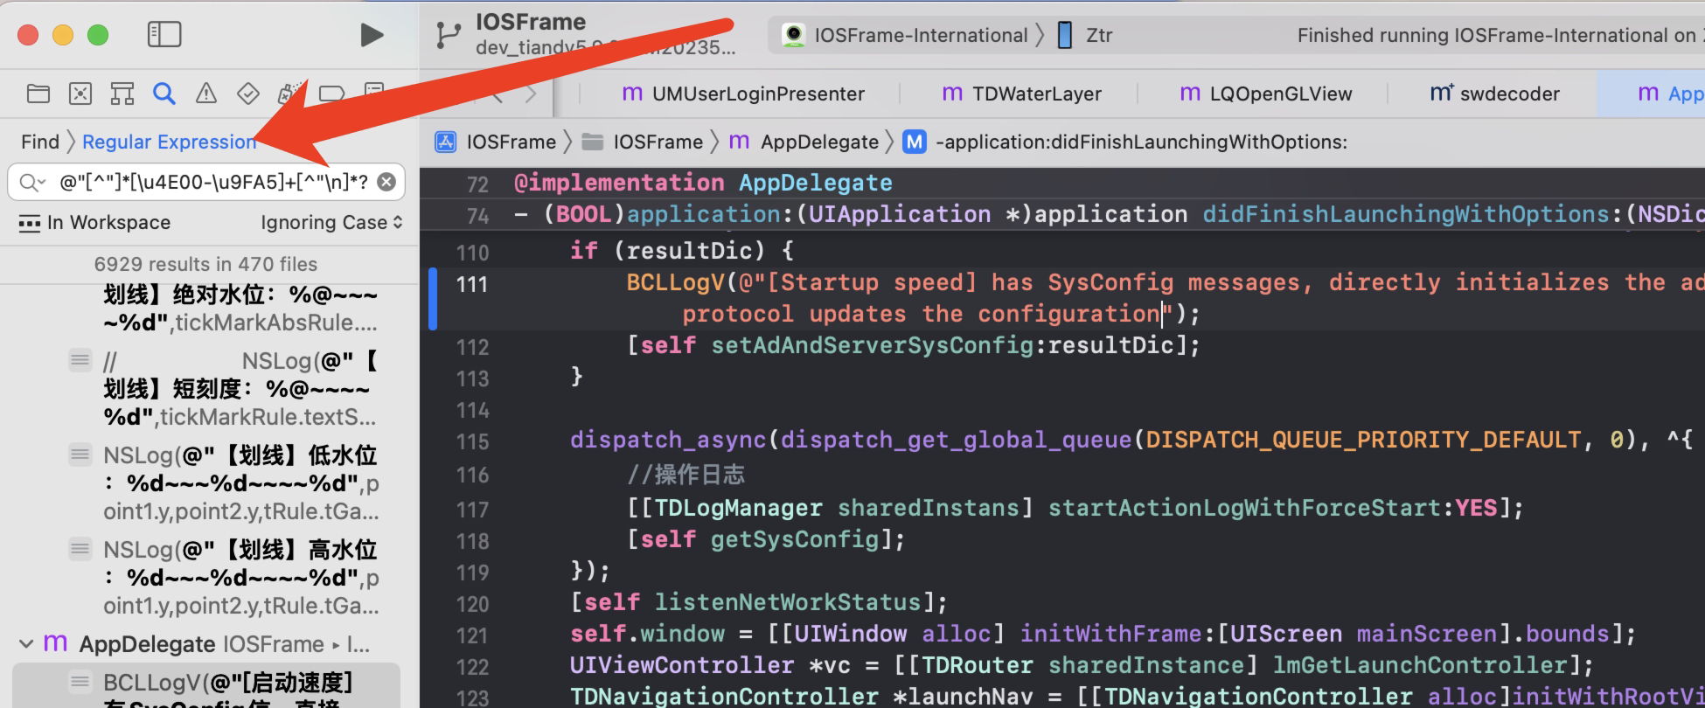This screenshot has width=1705, height=708.
Task: Switch to the UMUserLoginPresenter tab
Action: click(742, 94)
